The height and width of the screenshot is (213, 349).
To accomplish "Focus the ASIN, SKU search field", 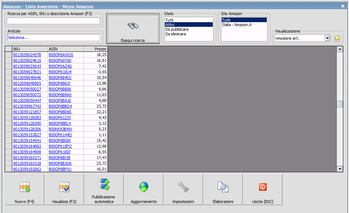I will 53,21.
